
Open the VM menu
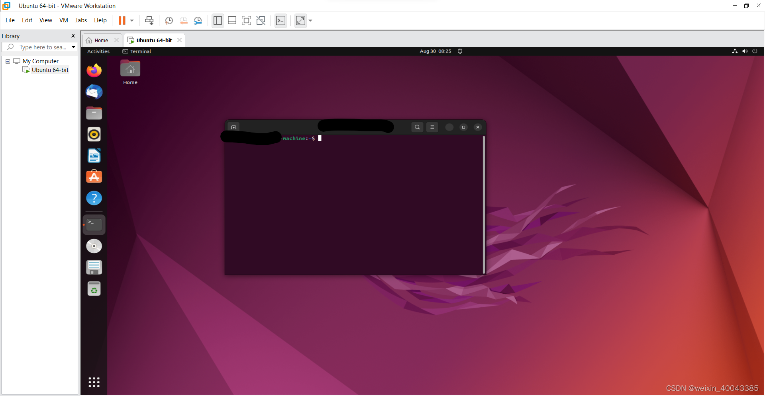pos(63,20)
